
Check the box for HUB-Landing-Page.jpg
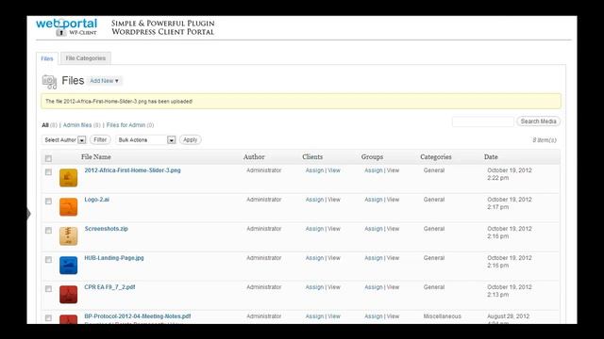(x=48, y=260)
